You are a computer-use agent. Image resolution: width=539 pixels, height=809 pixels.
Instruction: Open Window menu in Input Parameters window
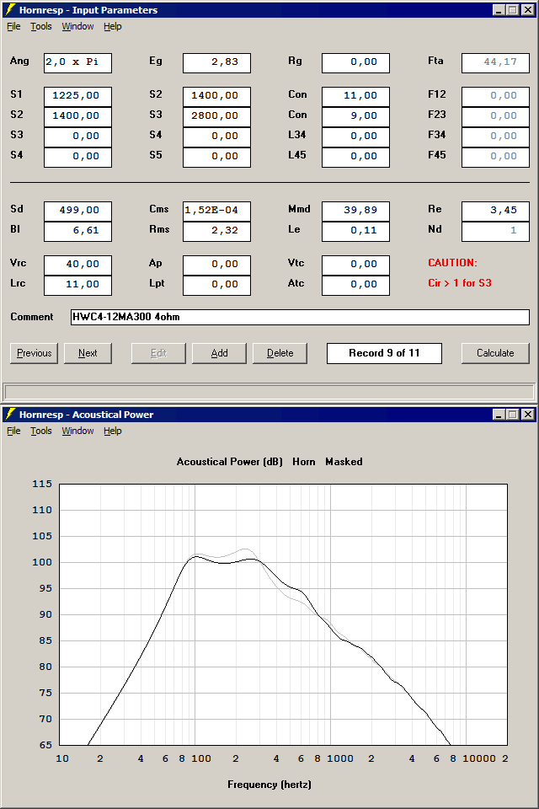(77, 26)
